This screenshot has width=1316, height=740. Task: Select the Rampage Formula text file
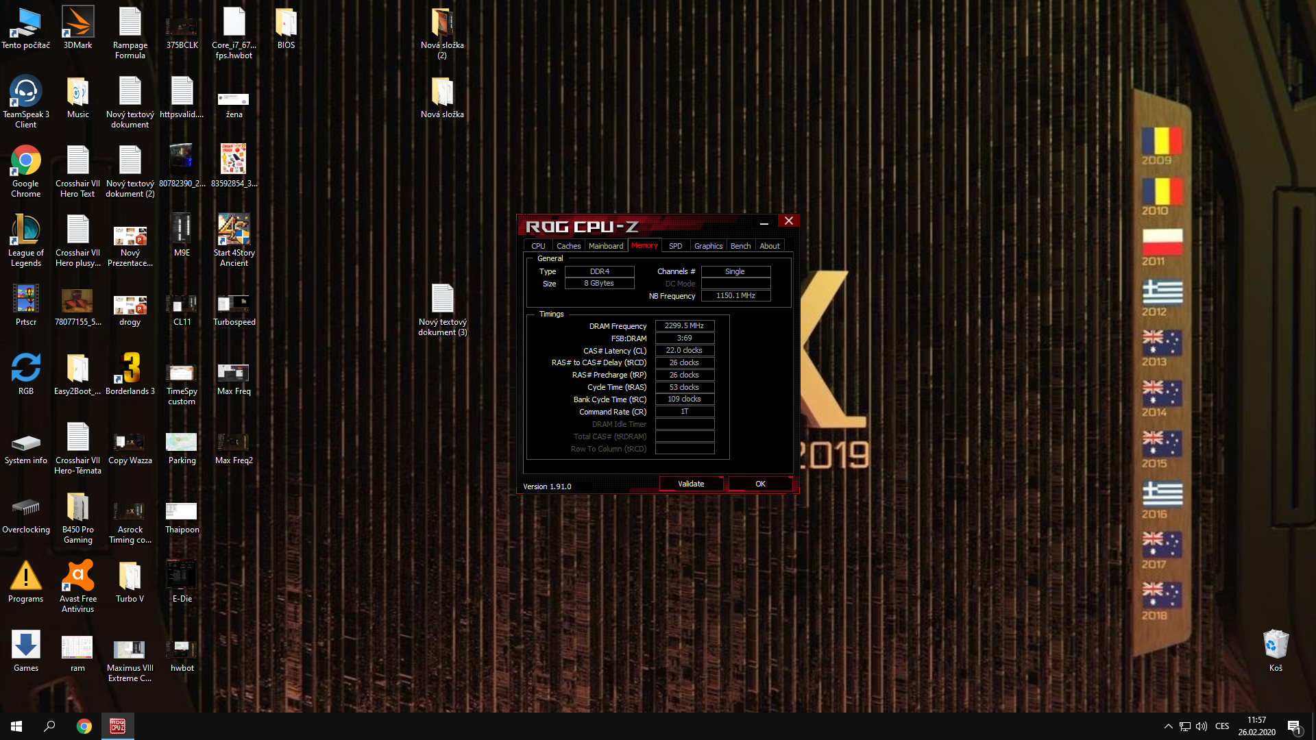[130, 33]
